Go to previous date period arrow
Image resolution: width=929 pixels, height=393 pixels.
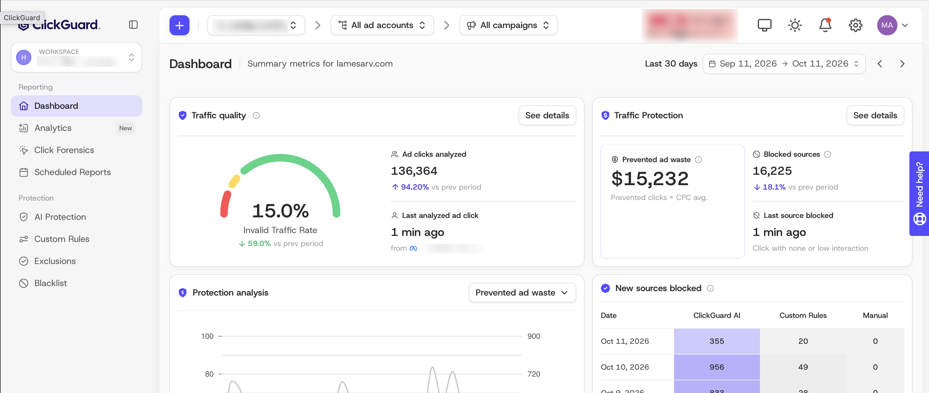pos(880,64)
